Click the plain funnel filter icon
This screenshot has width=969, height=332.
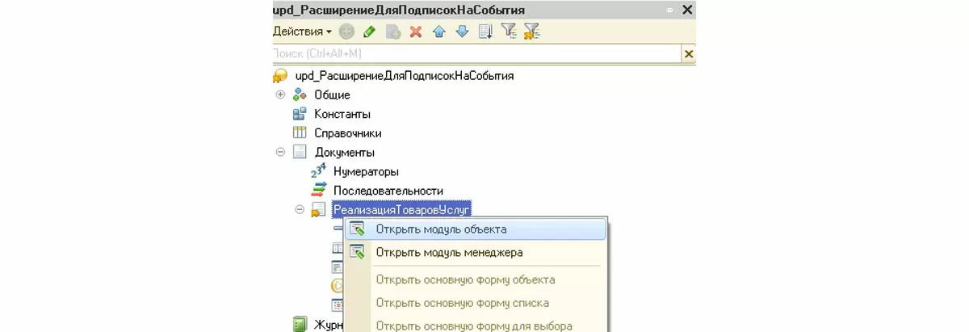(508, 31)
